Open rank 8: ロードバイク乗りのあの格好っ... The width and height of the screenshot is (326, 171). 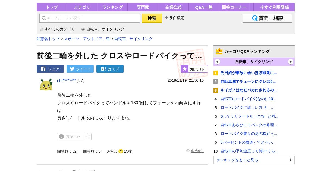point(249,134)
